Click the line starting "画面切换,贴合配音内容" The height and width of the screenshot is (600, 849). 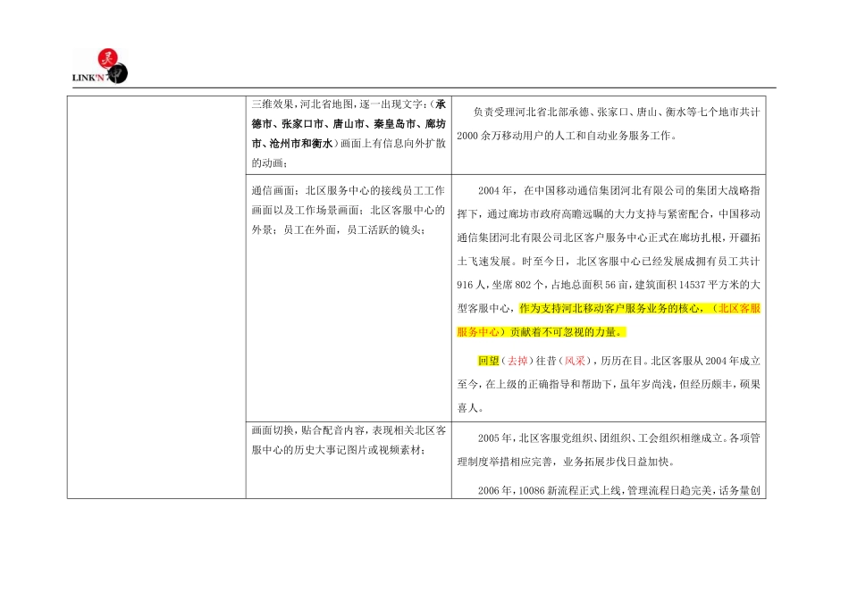pyautogui.click(x=349, y=430)
